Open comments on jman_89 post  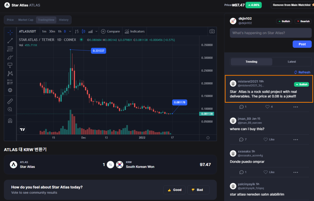(x=243, y=139)
